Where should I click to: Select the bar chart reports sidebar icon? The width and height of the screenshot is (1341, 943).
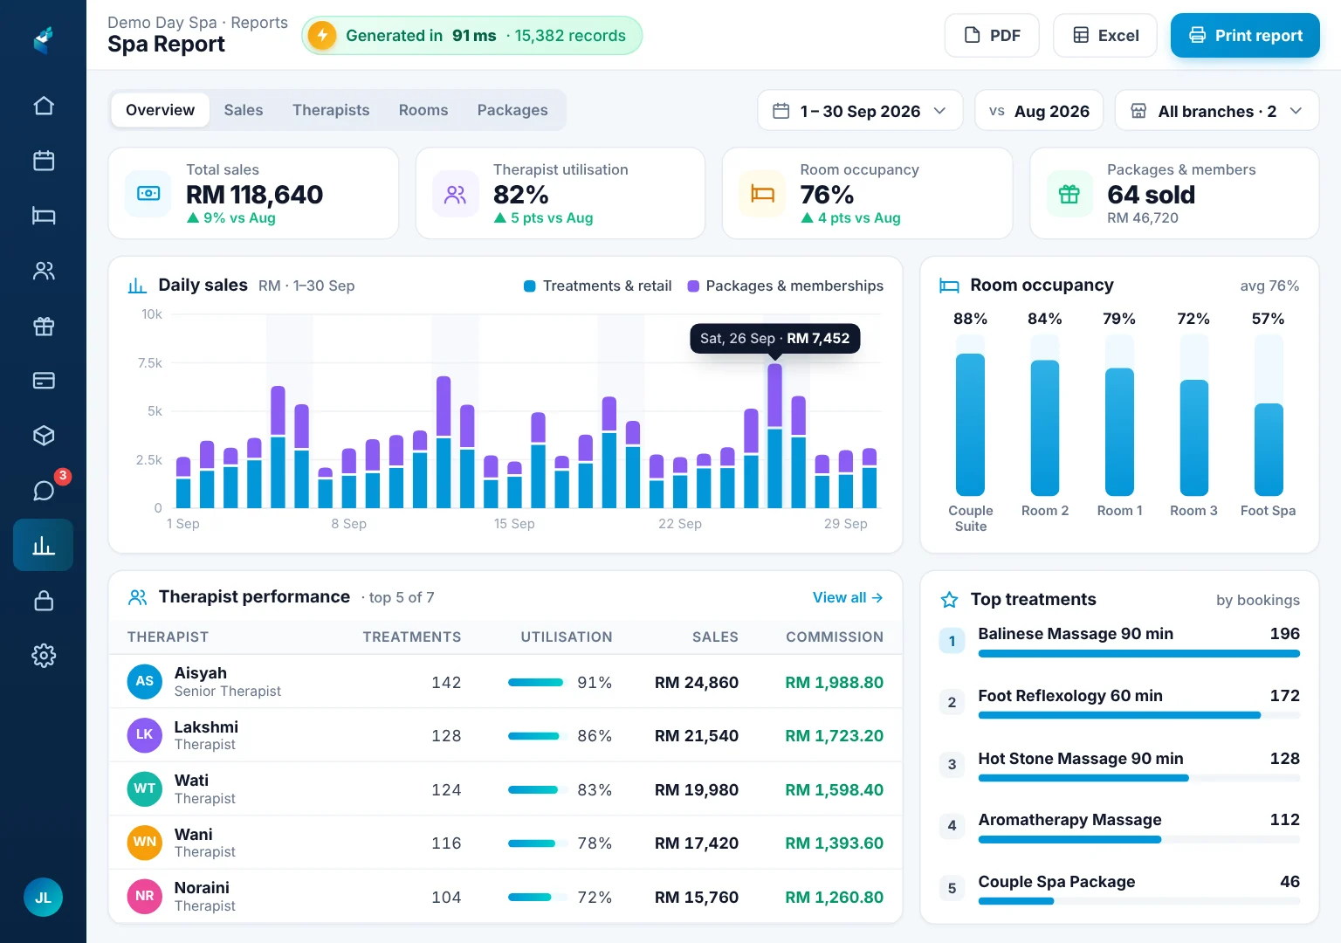(x=44, y=546)
